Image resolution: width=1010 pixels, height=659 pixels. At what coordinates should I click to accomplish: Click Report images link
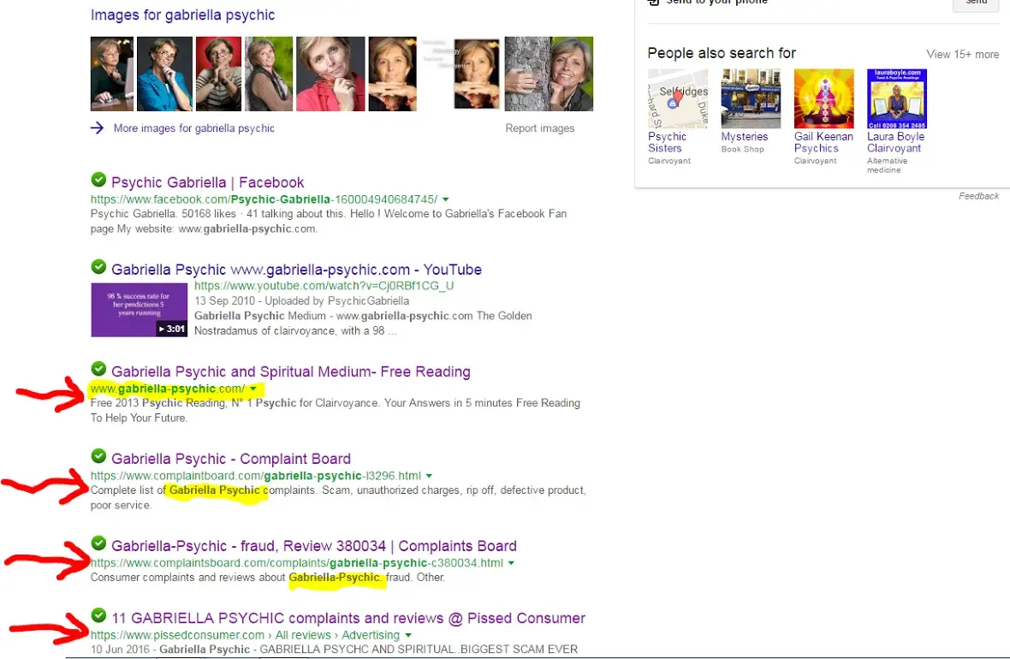tap(539, 128)
